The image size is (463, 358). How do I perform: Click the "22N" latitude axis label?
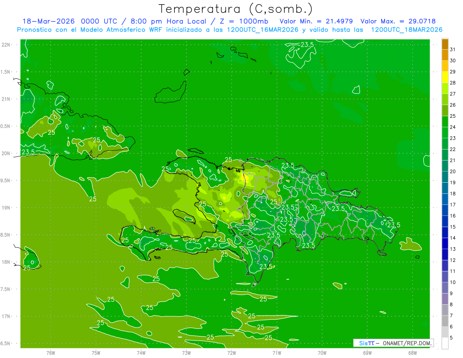pos(6,45)
